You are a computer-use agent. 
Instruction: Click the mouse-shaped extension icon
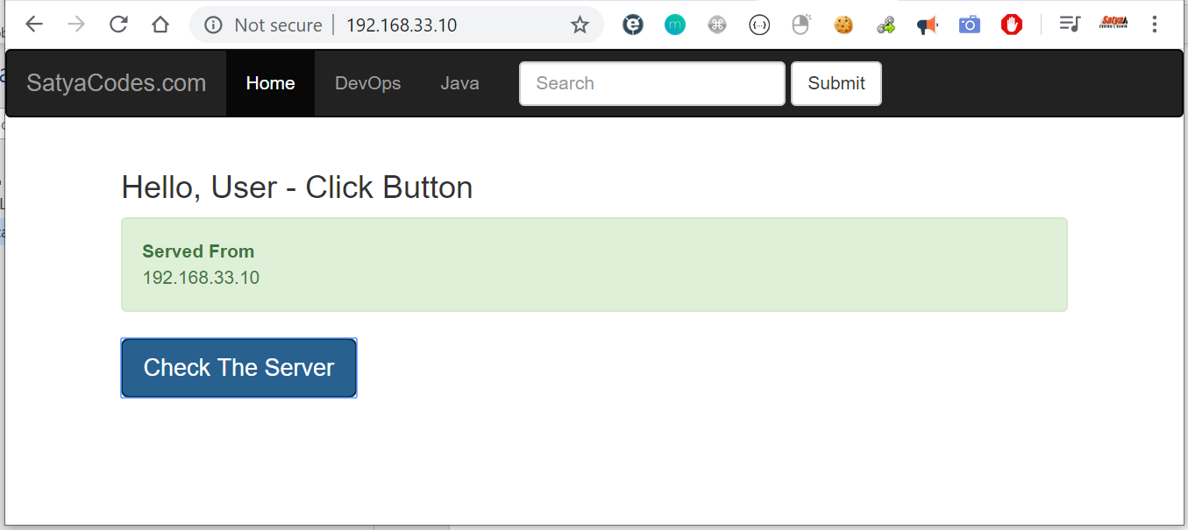[x=801, y=25]
